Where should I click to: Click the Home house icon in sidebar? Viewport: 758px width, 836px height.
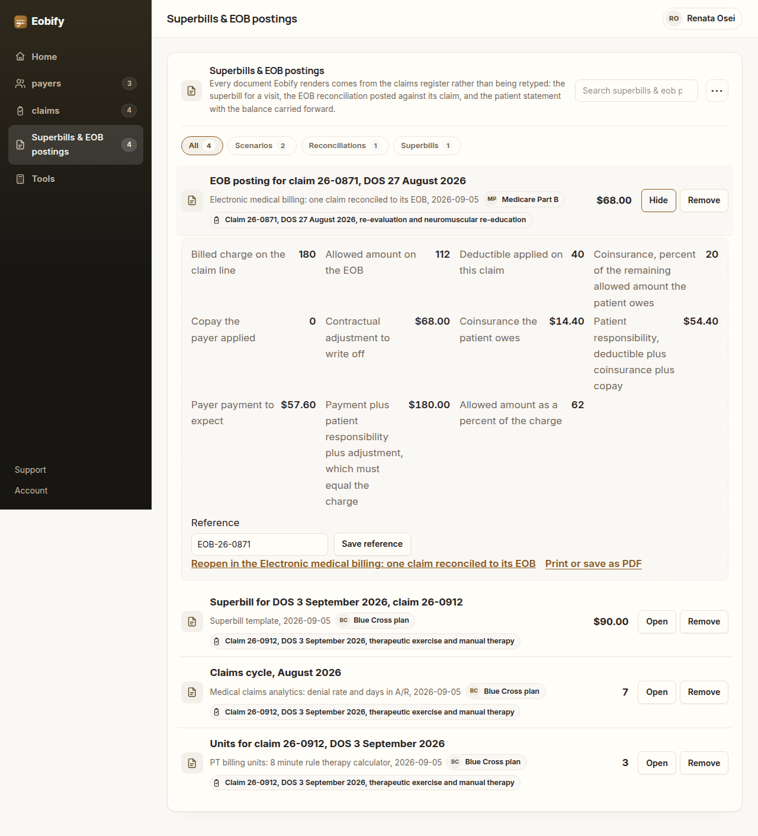pos(20,56)
